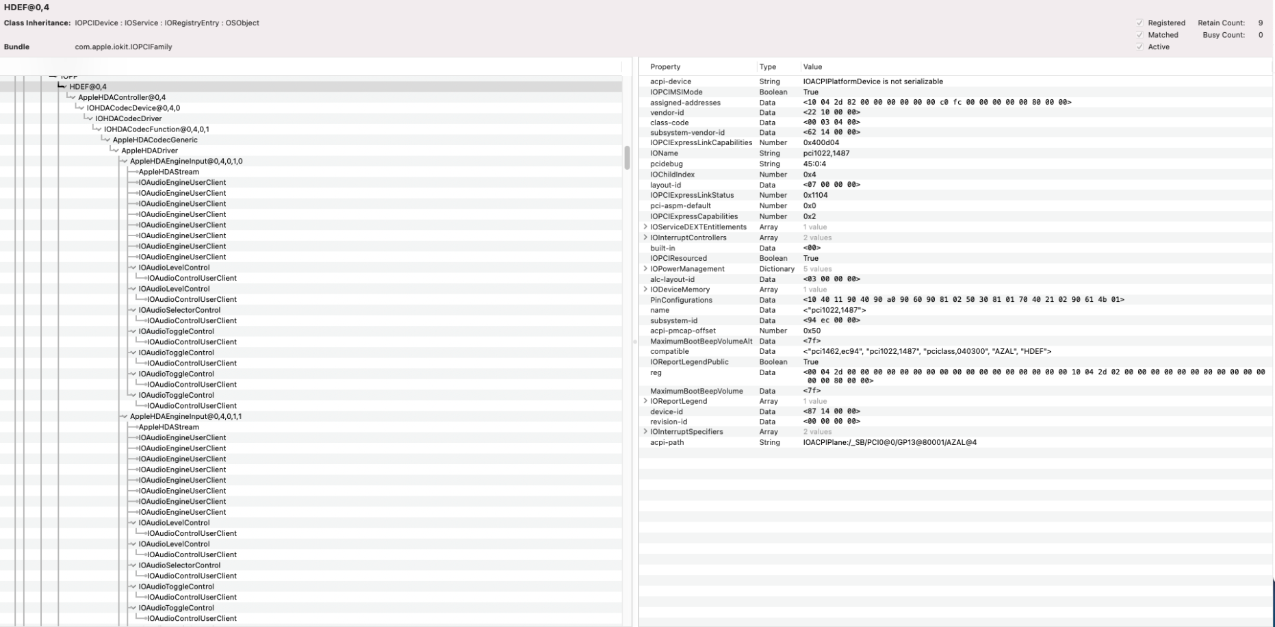
Task: Select the IOHDACodecDriver tree entry
Action: [128, 119]
